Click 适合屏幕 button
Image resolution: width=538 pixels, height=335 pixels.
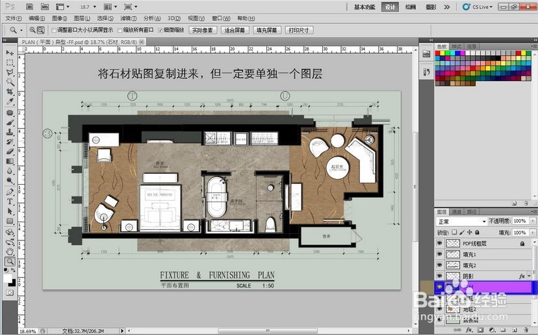coord(235,30)
